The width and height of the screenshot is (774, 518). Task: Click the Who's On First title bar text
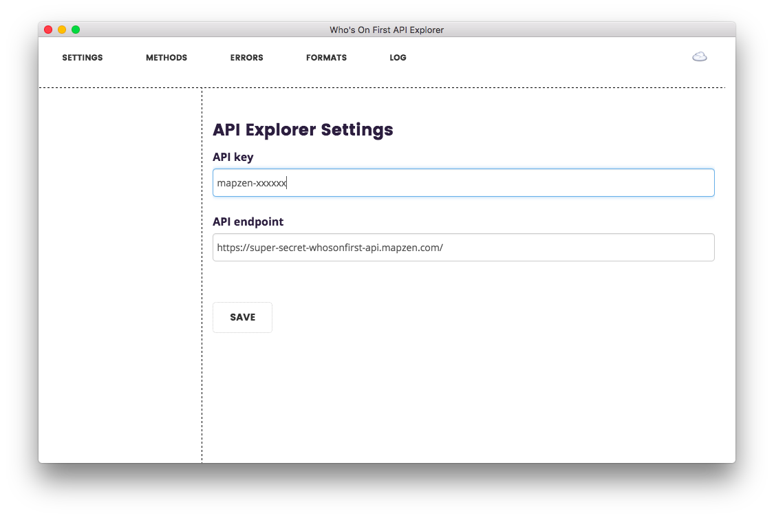(387, 30)
